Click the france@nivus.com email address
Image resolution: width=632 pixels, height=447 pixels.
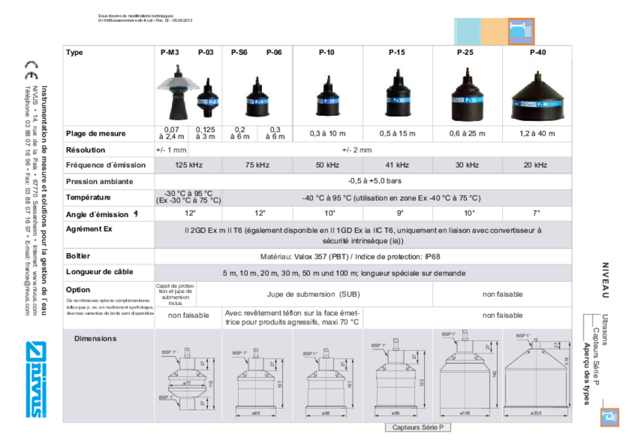coord(28,289)
